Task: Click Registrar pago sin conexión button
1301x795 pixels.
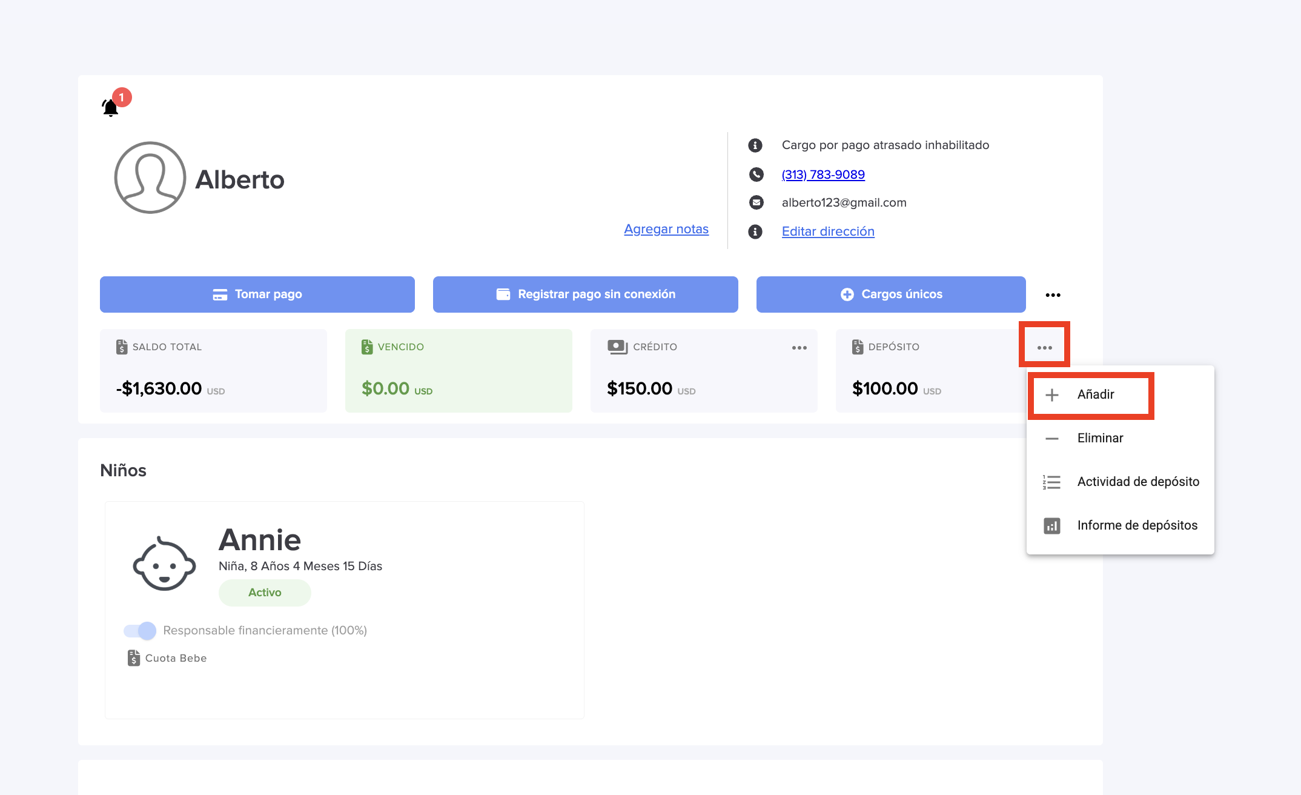Action: (585, 294)
